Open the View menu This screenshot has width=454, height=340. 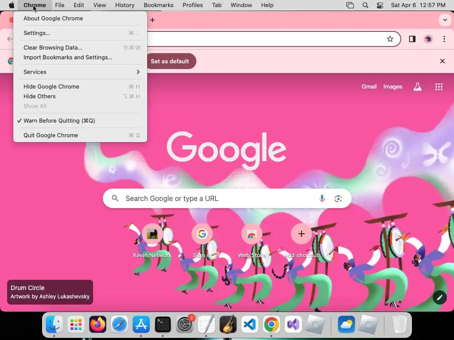[x=99, y=5]
